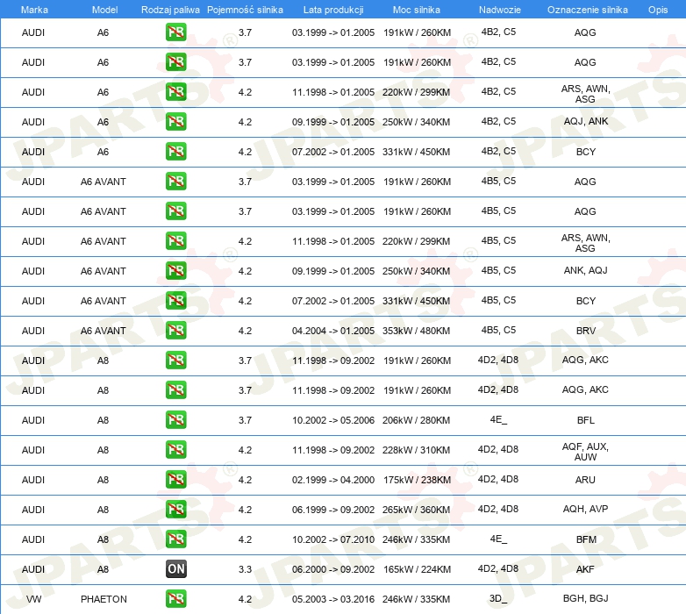This screenshot has height=614, width=686.
Task: Click the fuel icon in the A8 360KM row
Action: click(x=175, y=510)
